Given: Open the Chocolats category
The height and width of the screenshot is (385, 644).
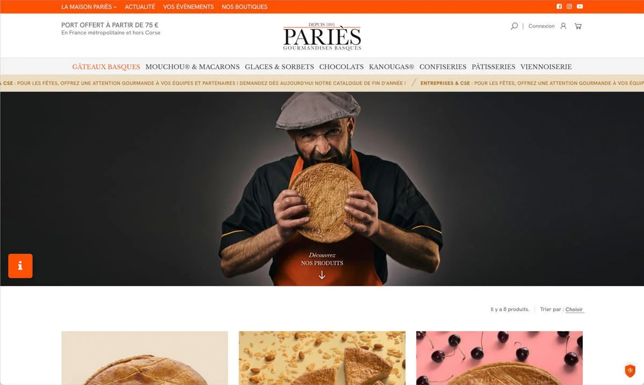Looking at the screenshot, I should tap(341, 67).
